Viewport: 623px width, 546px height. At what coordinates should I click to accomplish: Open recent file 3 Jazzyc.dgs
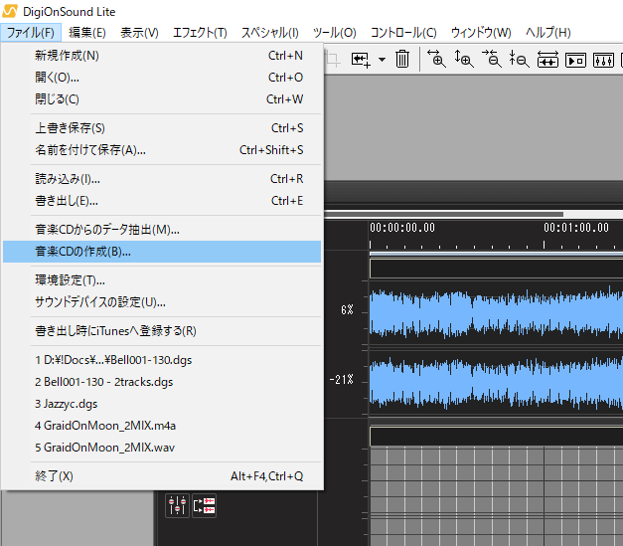(x=162, y=404)
